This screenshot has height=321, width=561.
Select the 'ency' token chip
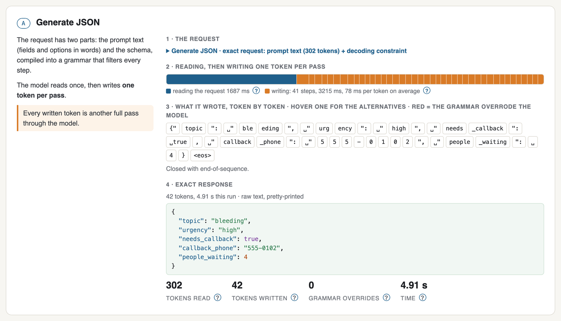point(345,128)
